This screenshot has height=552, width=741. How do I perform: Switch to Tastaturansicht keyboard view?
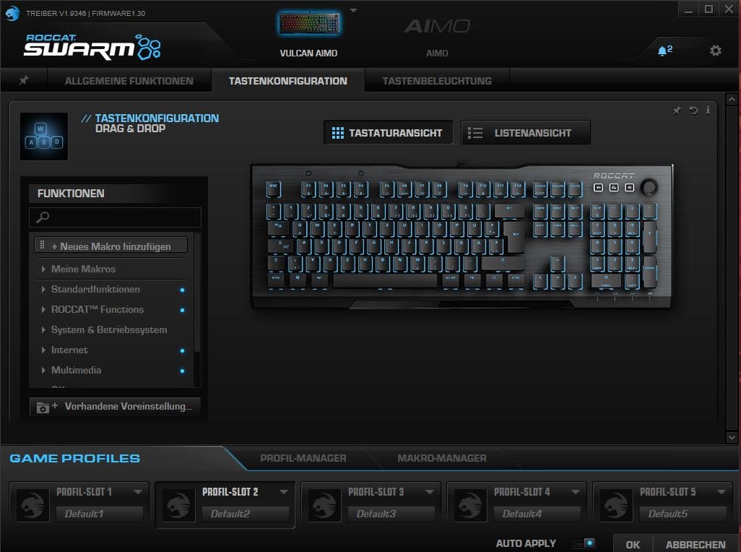click(389, 133)
